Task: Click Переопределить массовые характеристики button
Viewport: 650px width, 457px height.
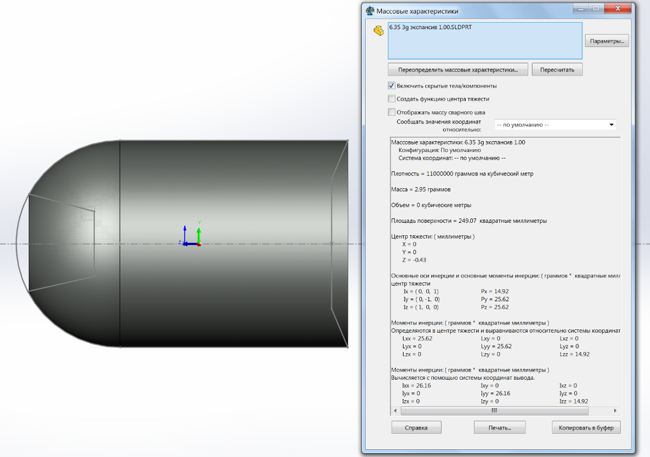Action: (458, 70)
